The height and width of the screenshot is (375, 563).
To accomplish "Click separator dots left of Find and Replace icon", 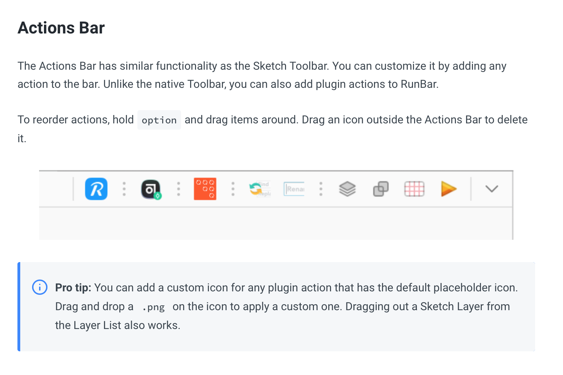I will tap(233, 189).
